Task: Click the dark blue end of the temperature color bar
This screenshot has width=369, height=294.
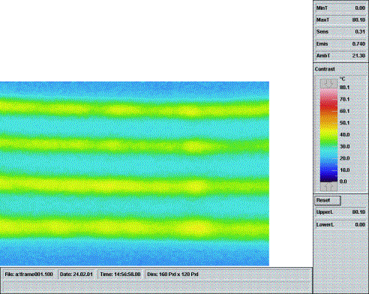Action: click(328, 177)
